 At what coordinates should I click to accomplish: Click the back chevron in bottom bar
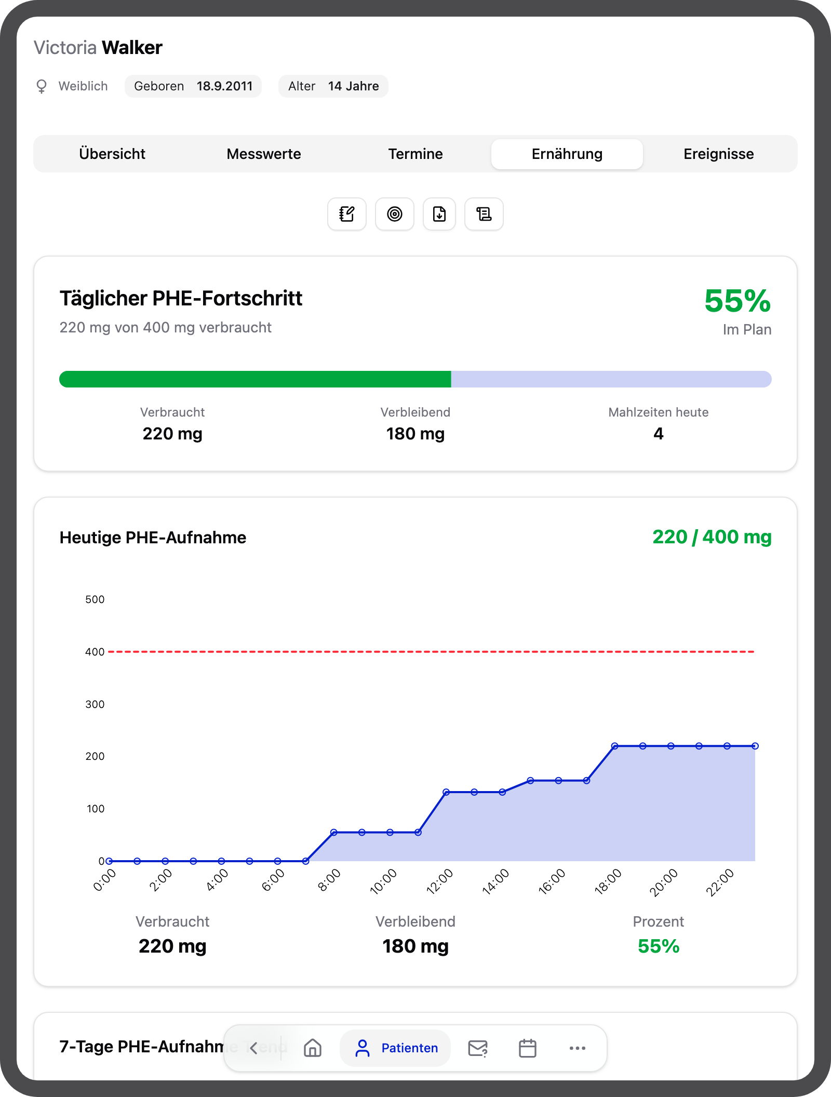[x=253, y=1048]
